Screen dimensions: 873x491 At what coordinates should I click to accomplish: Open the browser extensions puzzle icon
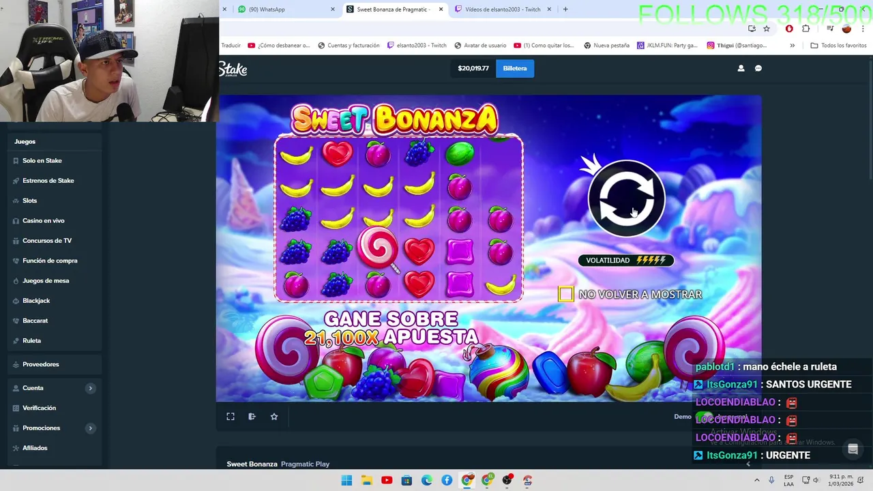click(806, 29)
